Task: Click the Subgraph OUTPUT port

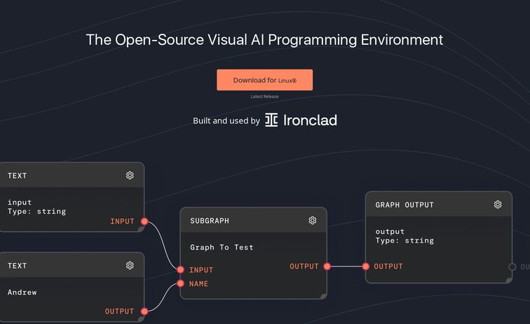Action: [x=326, y=266]
